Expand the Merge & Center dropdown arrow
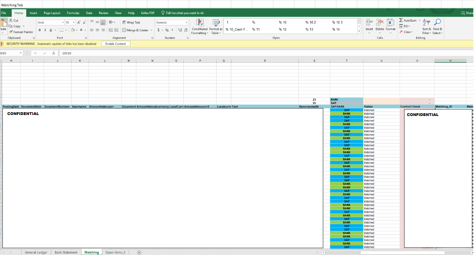 coord(151,30)
